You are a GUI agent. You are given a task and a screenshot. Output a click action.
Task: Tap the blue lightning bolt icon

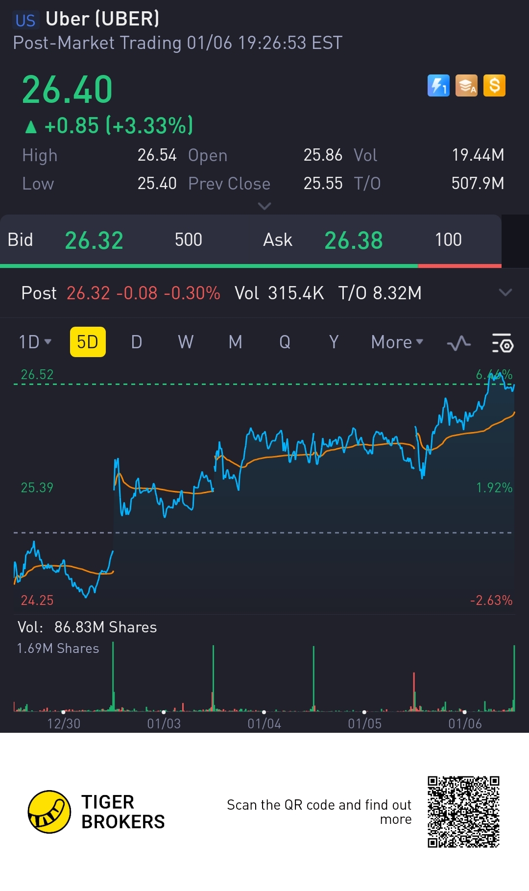pos(438,86)
